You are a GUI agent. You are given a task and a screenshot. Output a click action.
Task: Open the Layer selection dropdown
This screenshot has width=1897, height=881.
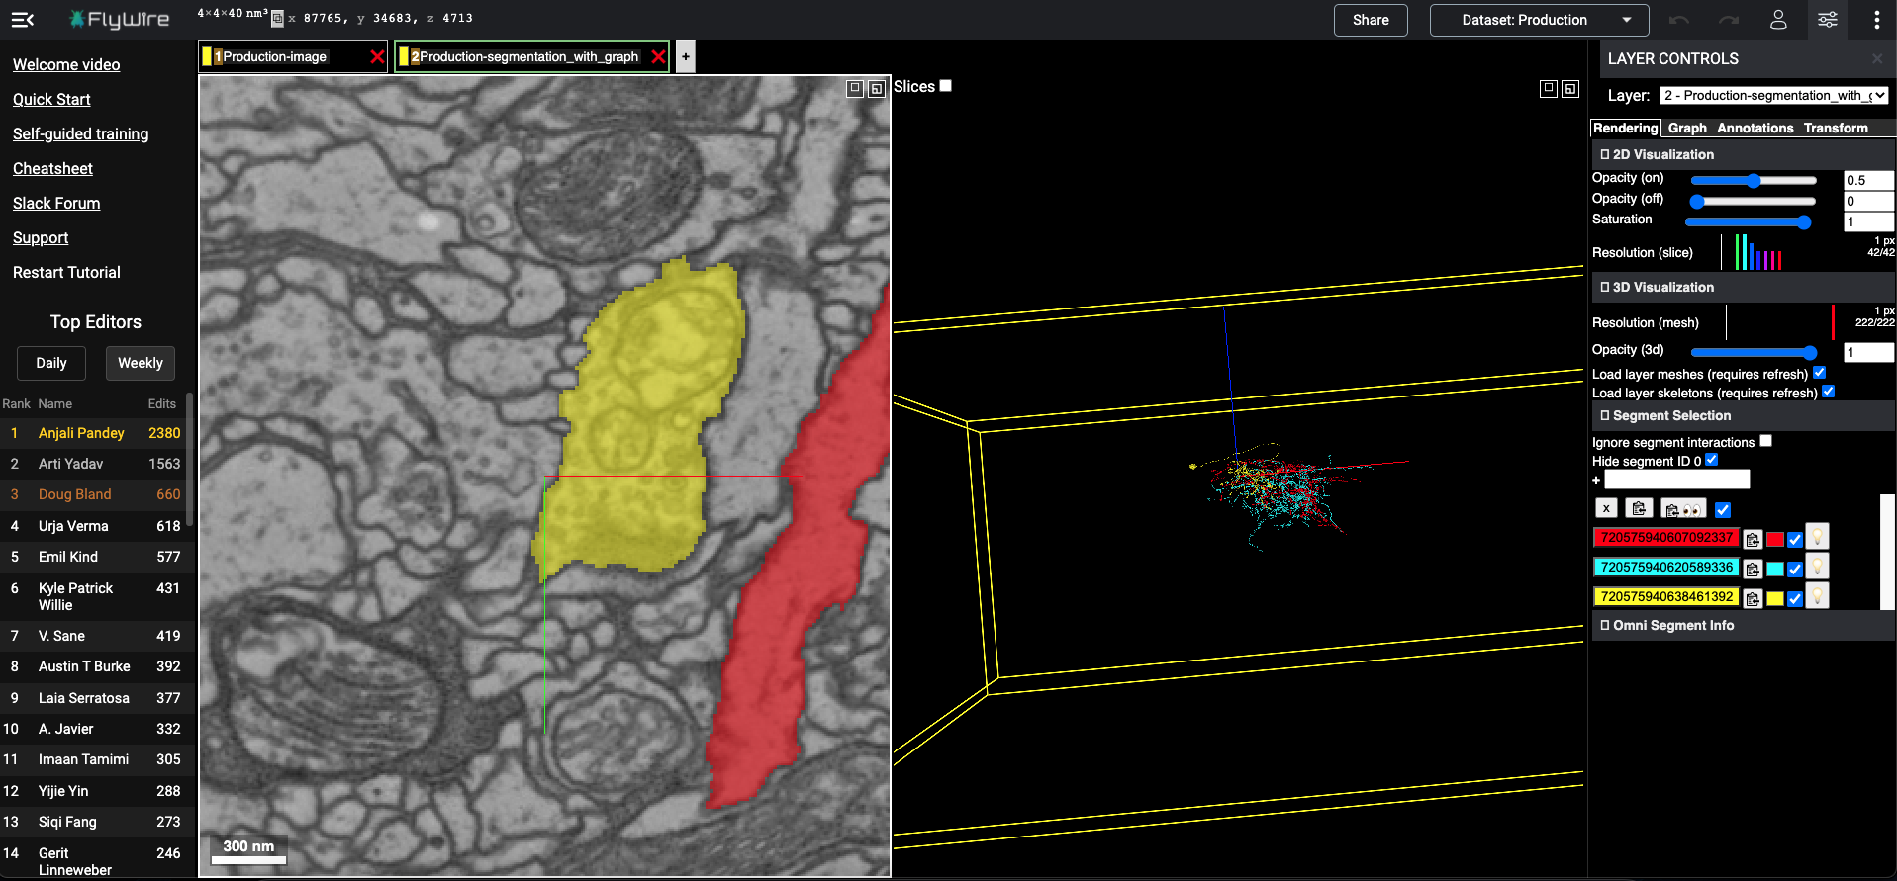point(1773,96)
